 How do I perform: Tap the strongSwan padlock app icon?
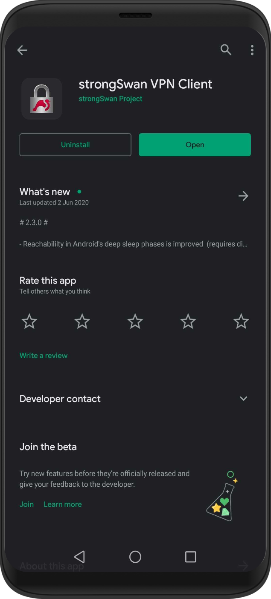[x=41, y=98]
